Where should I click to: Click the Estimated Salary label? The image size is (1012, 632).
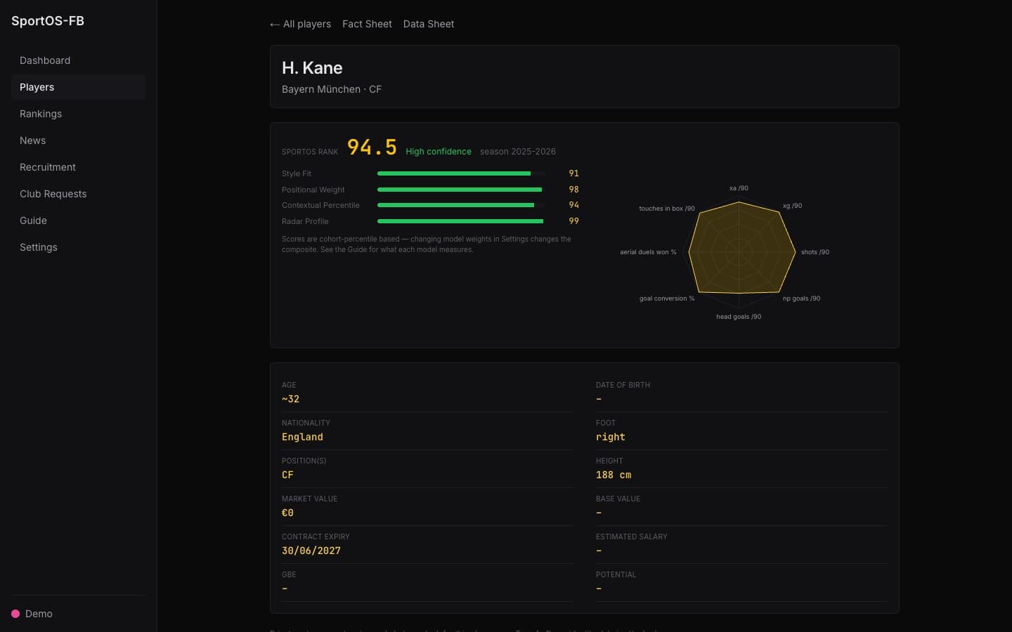(631, 536)
